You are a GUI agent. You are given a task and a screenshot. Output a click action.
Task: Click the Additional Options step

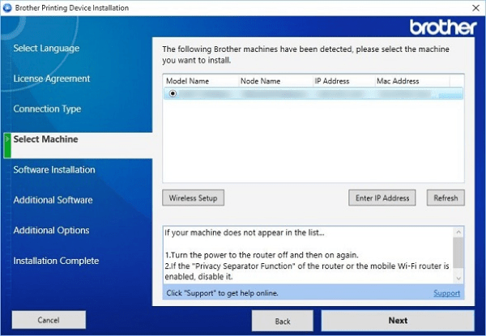51,231
